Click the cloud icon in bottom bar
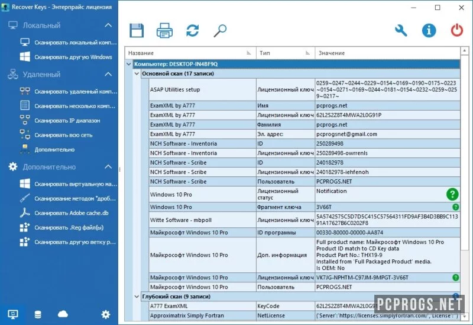473x325 pixels. click(63, 314)
